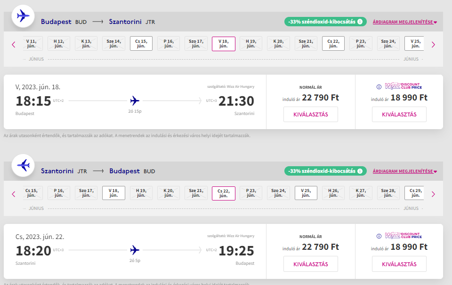Screen dimensions: 452x285
Task: Click info icon beside return Wizz Discount Club
Action: [x=379, y=236]
